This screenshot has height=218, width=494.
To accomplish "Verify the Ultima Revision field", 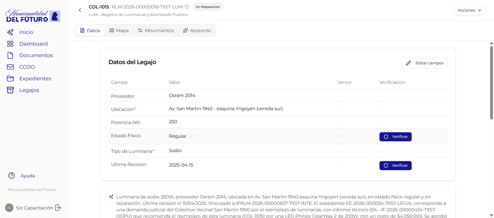I will (395, 165).
